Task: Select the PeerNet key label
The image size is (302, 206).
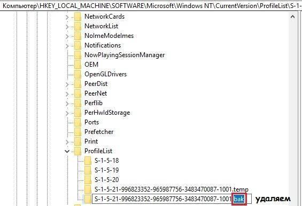Action: [x=96, y=93]
